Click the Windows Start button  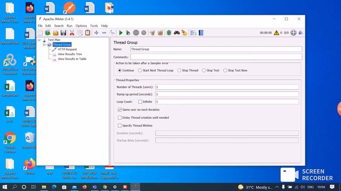[4, 187]
